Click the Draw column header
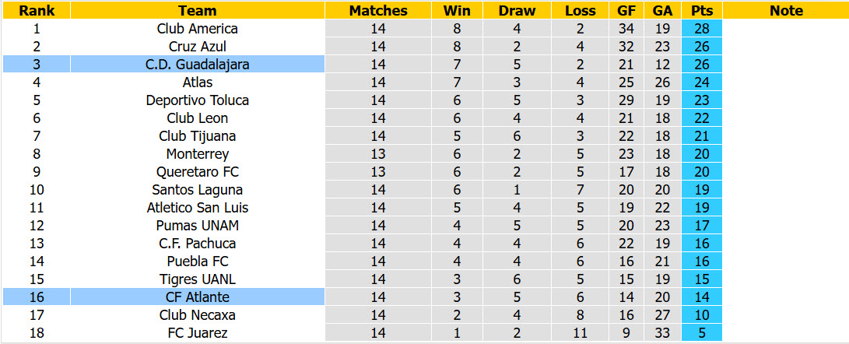Viewport: 849px width, 344px height. [517, 10]
